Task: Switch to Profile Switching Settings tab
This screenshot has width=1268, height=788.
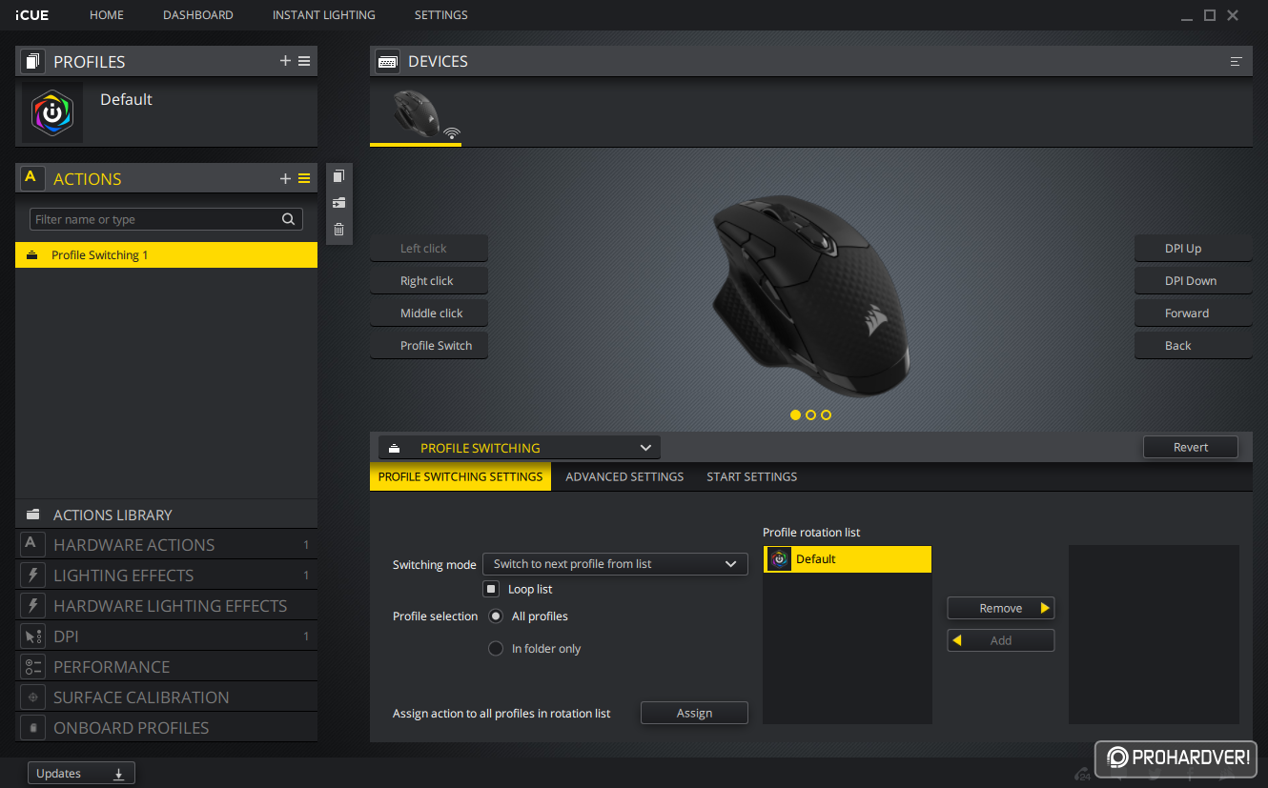Action: [460, 476]
